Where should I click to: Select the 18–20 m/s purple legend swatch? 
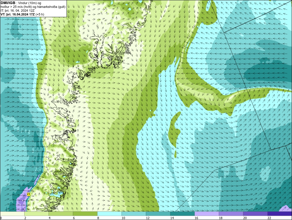(x=231, y=214)
